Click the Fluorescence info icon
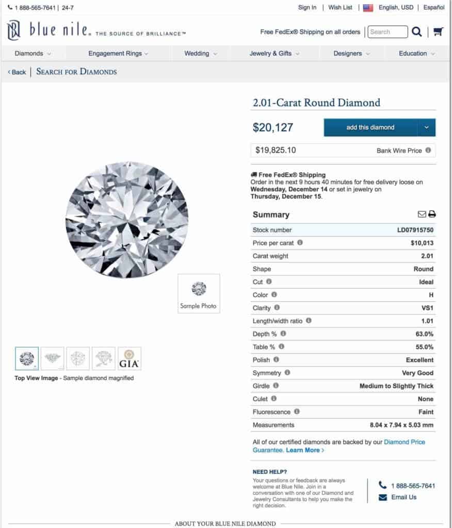Viewport: 452px width, 528px height. pos(297,411)
